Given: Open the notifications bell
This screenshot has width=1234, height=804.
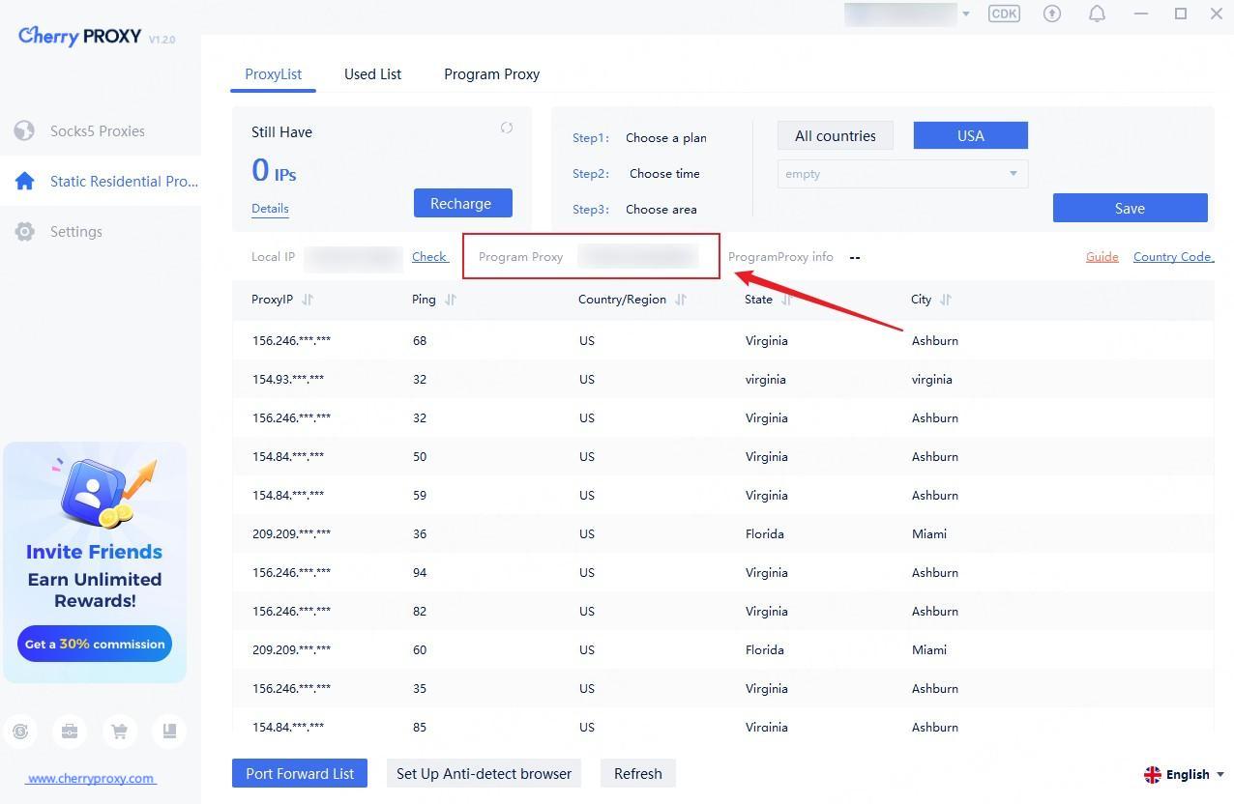Looking at the screenshot, I should pos(1097,14).
